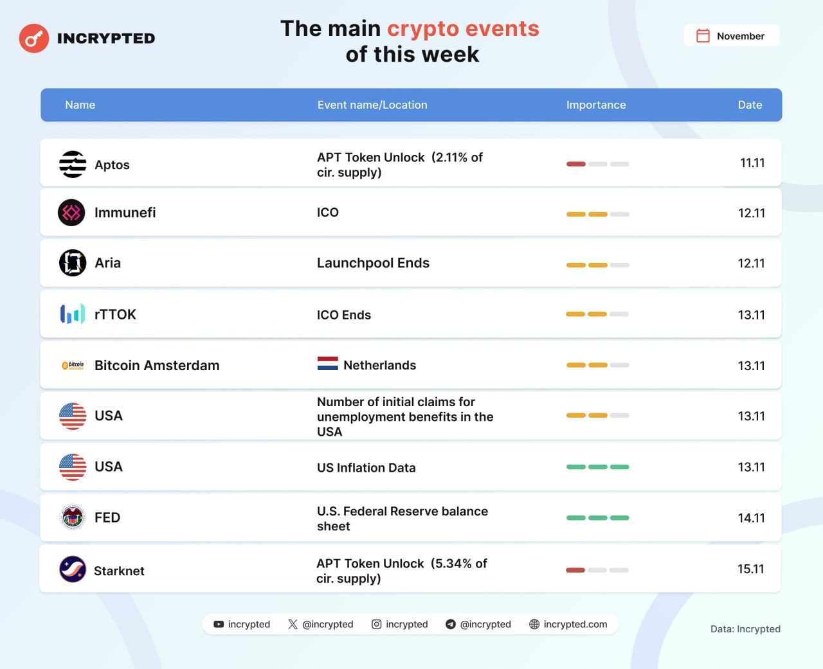823x669 pixels.
Task: Click the Aptos logo icon
Action: click(x=73, y=164)
